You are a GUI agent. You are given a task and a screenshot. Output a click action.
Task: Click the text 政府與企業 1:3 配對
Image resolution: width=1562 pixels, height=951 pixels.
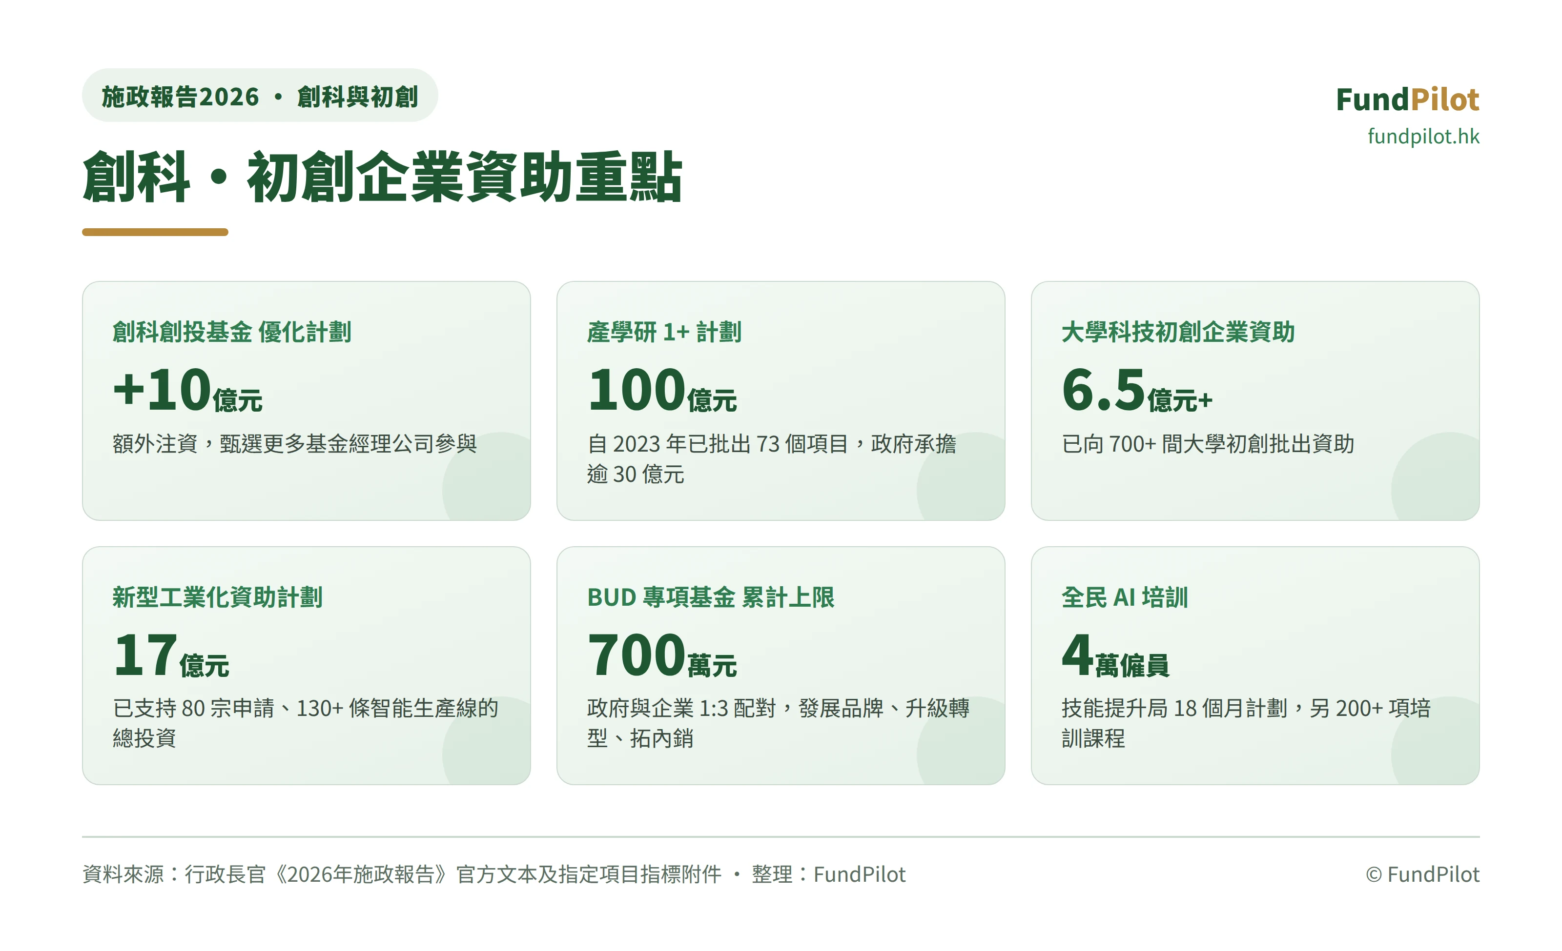tap(681, 708)
